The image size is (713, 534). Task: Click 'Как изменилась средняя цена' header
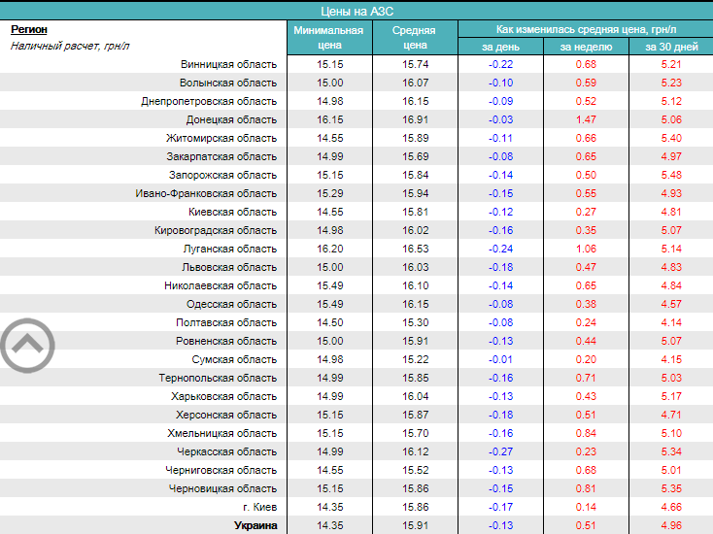coord(585,29)
